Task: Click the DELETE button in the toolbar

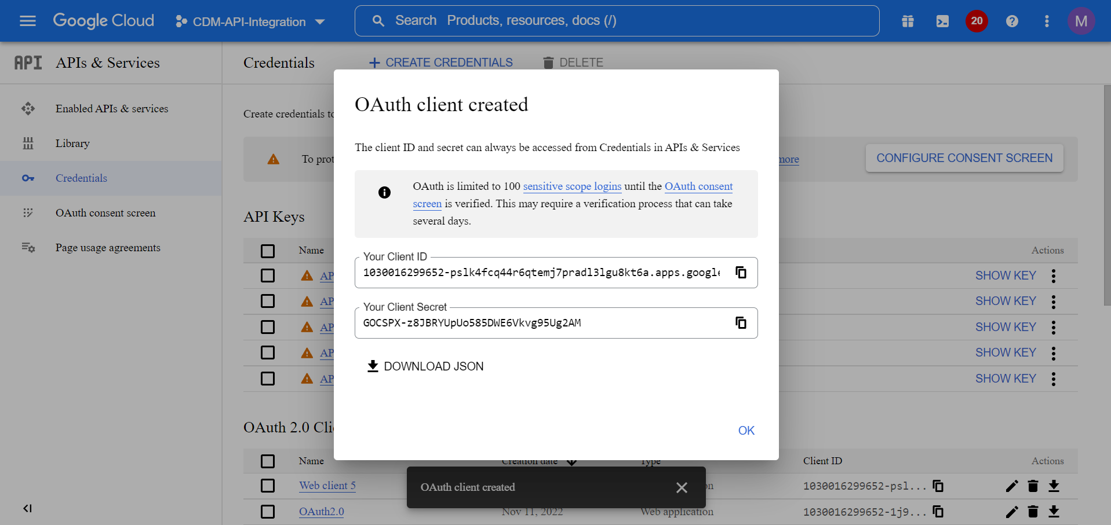Action: coord(573,63)
